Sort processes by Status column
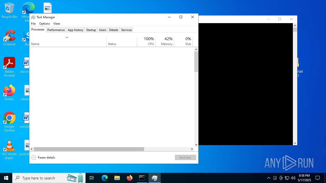The image size is (326, 183). coord(121,42)
